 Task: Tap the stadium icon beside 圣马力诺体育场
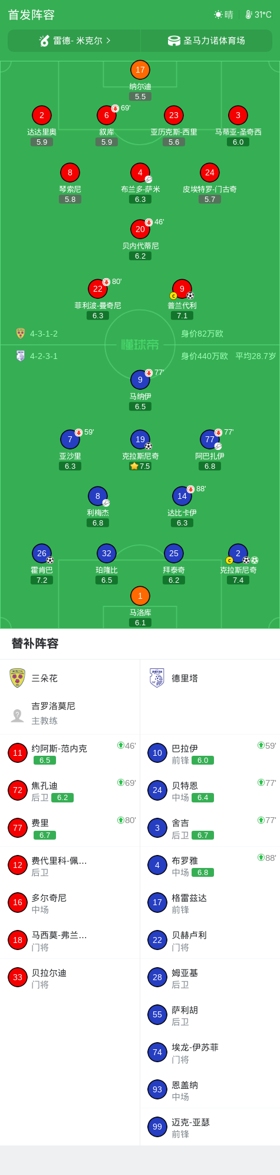coord(174,41)
